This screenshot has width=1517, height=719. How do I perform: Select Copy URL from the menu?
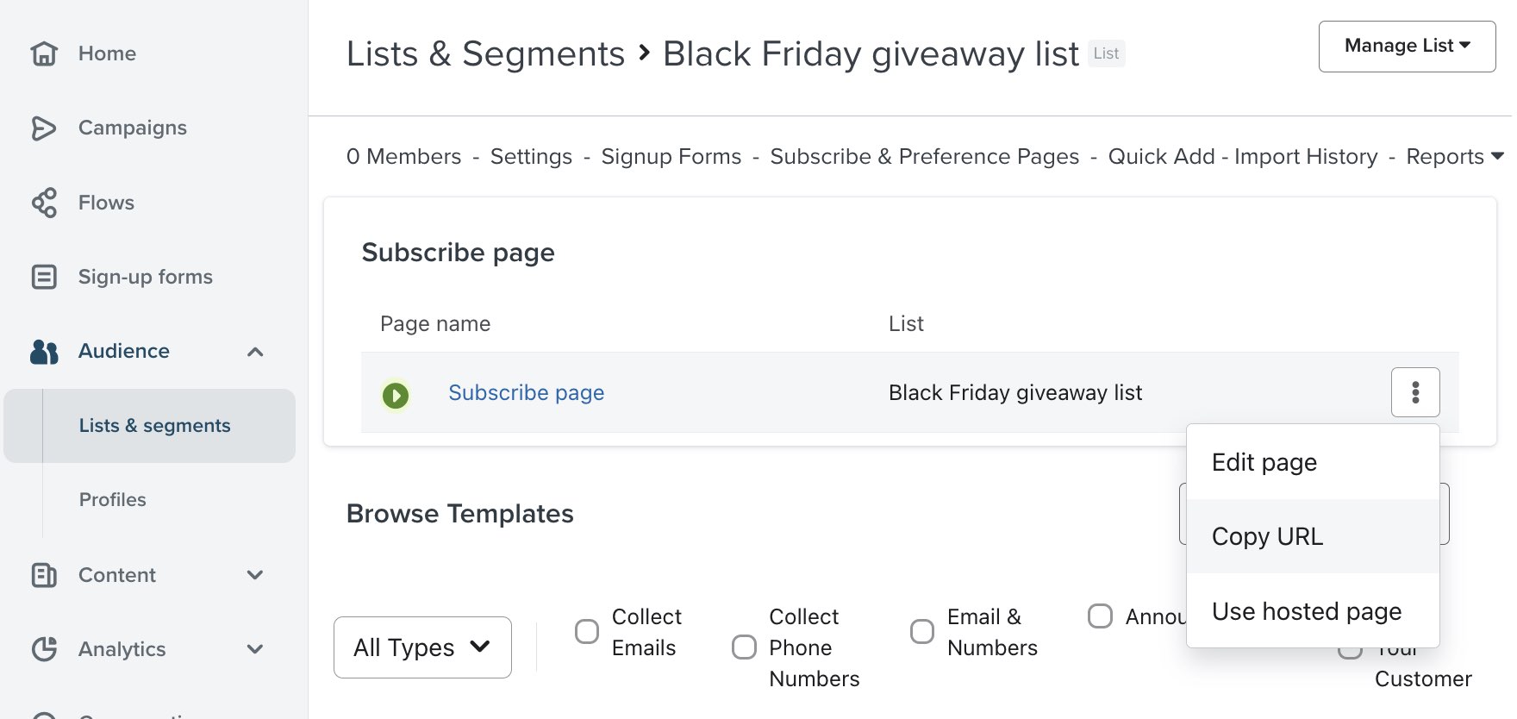[x=1267, y=536]
